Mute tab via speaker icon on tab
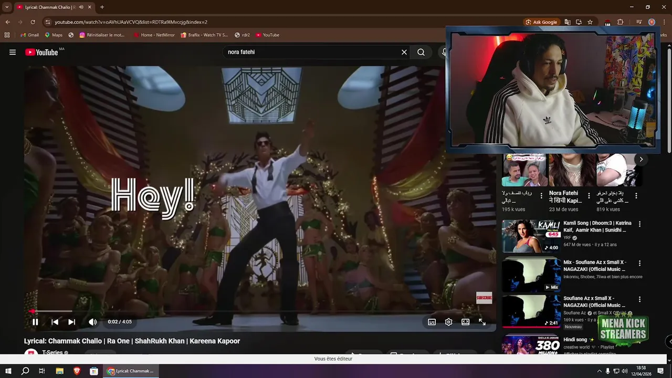The height and width of the screenshot is (378, 672). [81, 7]
